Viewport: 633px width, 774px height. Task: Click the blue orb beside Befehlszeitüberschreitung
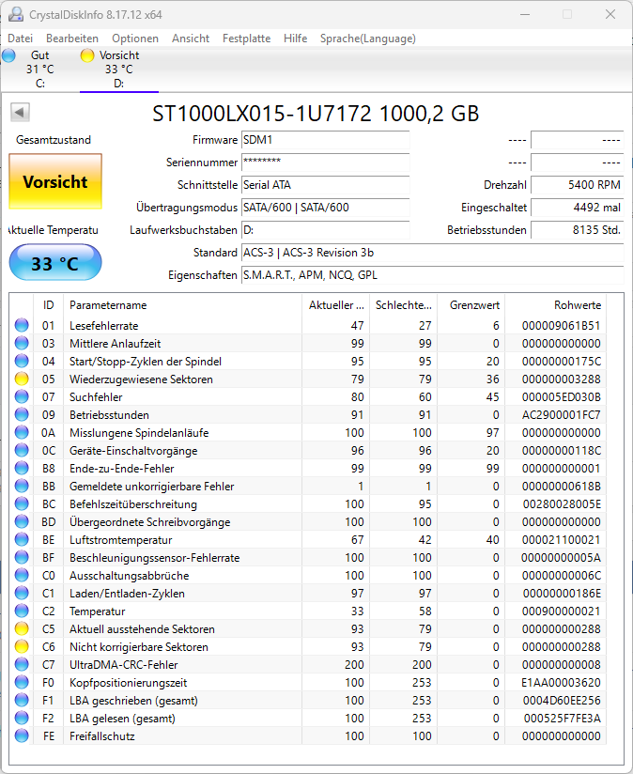click(x=22, y=504)
